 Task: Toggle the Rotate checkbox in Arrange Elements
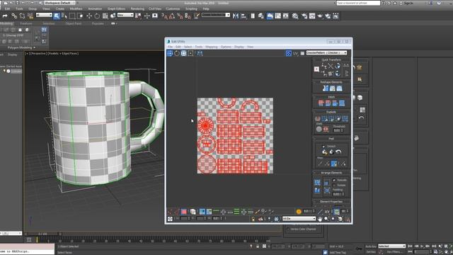tap(334, 185)
